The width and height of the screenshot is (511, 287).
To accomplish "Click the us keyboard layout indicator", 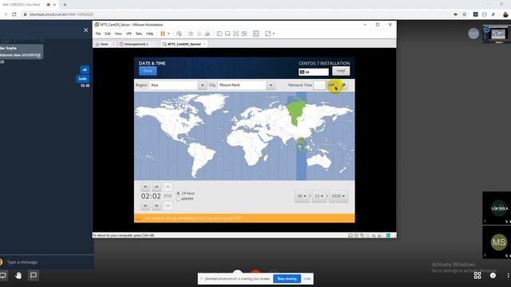I will [314, 72].
